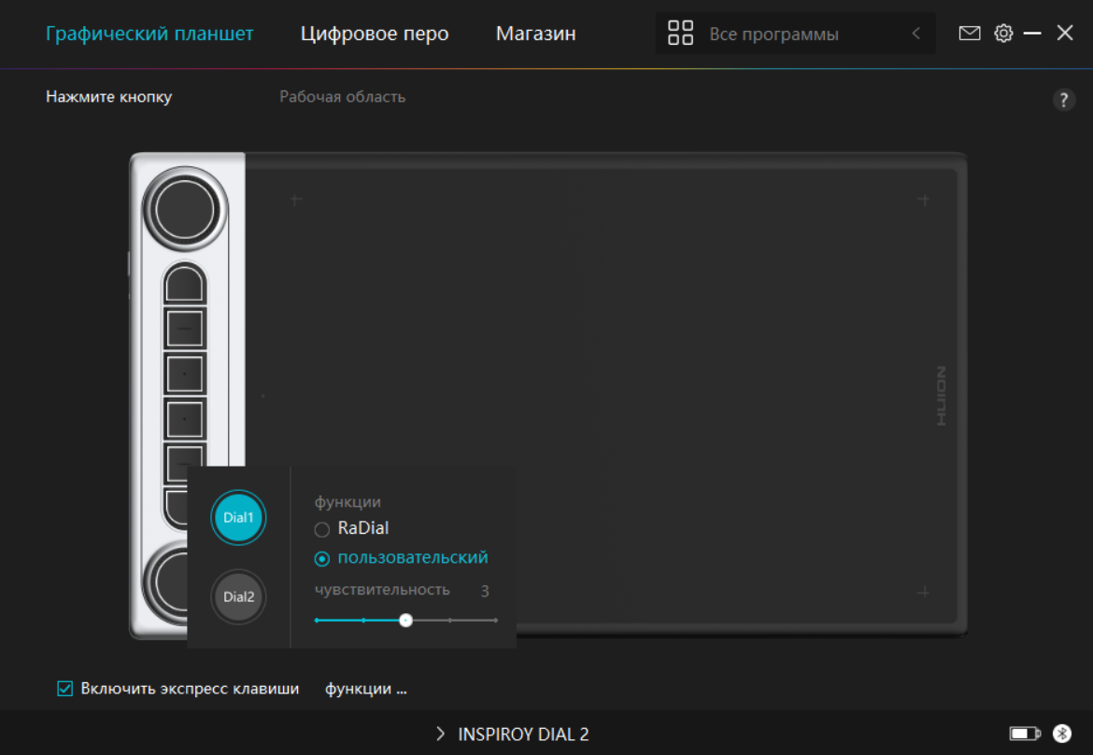Screen dimensions: 1093x755
Task: Open the Магазин tab
Action: click(535, 34)
